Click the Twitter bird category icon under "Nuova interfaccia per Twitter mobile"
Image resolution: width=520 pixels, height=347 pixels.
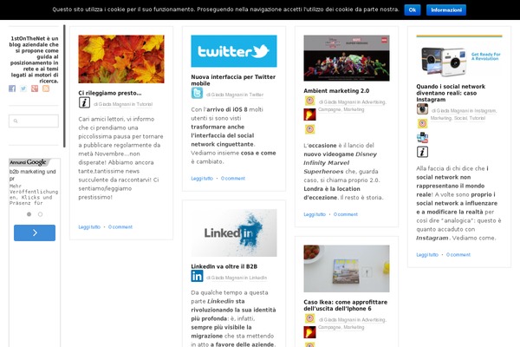(x=197, y=94)
